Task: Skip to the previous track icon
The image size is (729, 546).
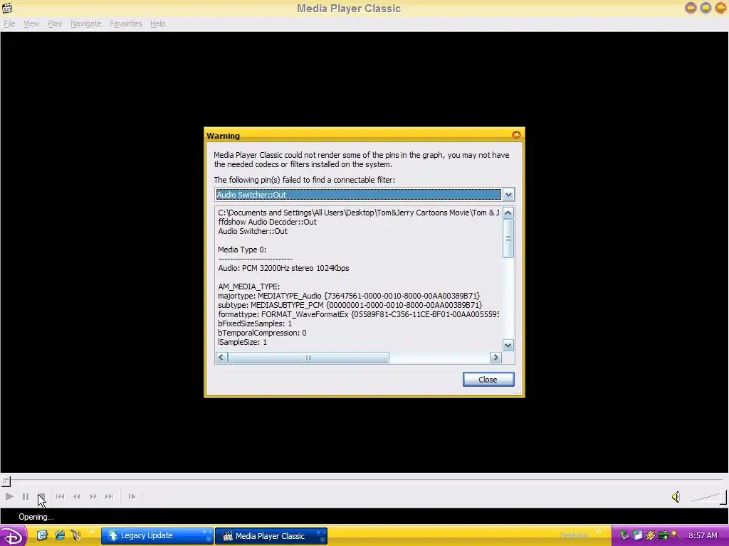Action: click(60, 496)
